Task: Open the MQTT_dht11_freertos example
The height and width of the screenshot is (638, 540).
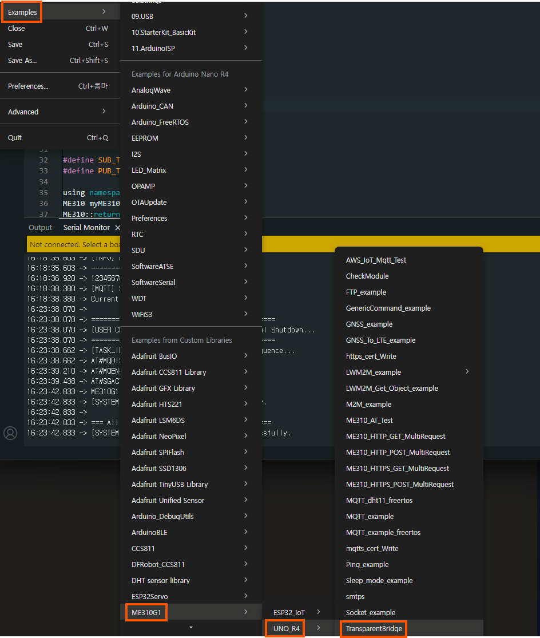Action: point(408,501)
